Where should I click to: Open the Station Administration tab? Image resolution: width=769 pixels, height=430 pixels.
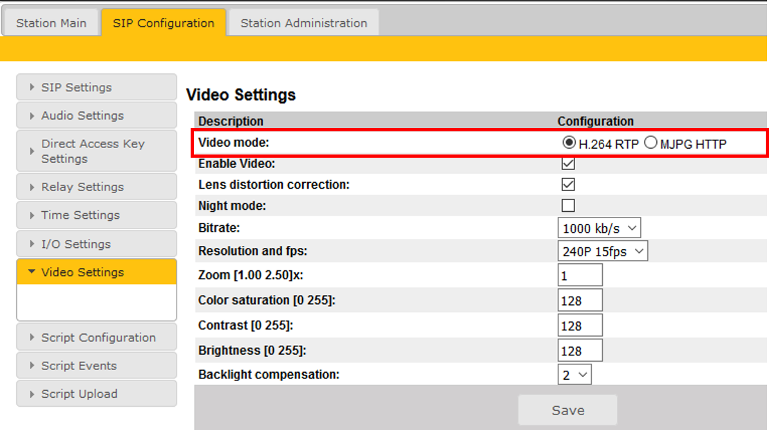303,23
